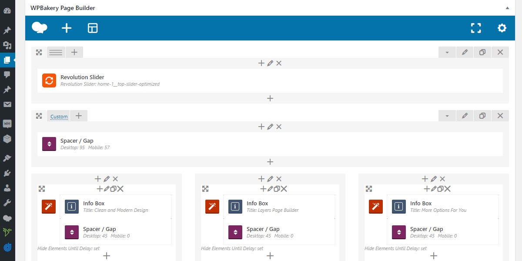
Task: Edit the Layers Page Builder inner container
Action: [270, 189]
